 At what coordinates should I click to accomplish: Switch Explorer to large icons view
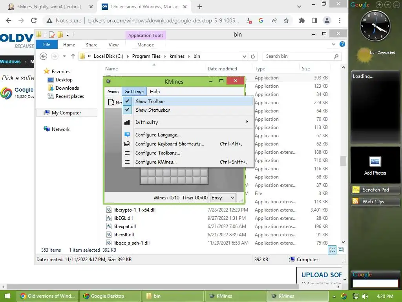(x=341, y=250)
